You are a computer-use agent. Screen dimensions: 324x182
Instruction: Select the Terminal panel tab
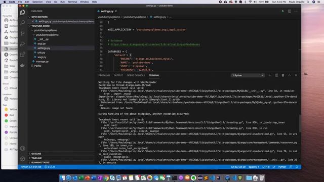tap(154, 75)
